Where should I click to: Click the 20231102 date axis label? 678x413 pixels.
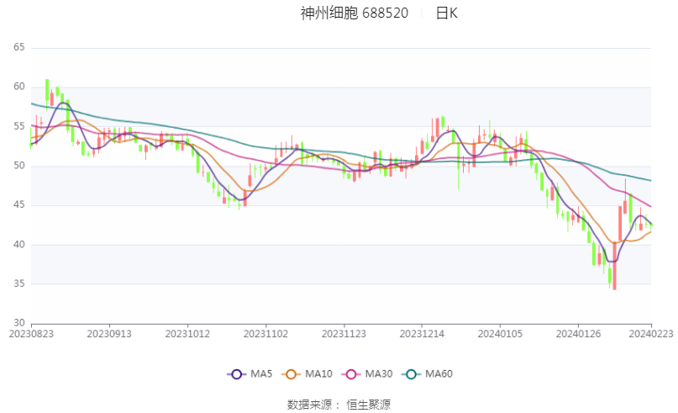[266, 334]
